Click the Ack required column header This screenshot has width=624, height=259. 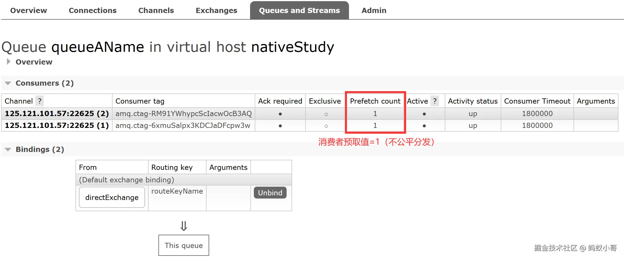(280, 101)
